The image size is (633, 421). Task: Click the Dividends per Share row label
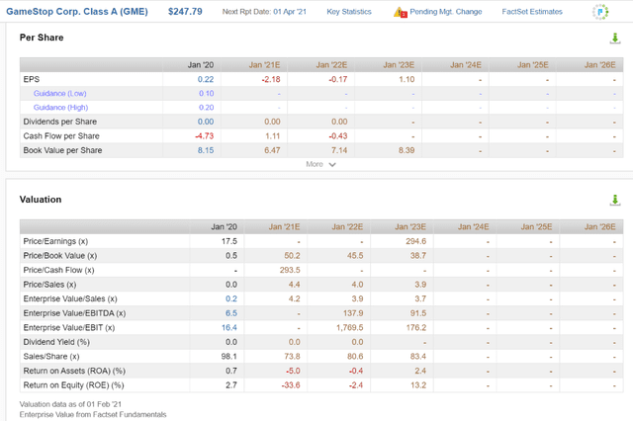point(60,122)
